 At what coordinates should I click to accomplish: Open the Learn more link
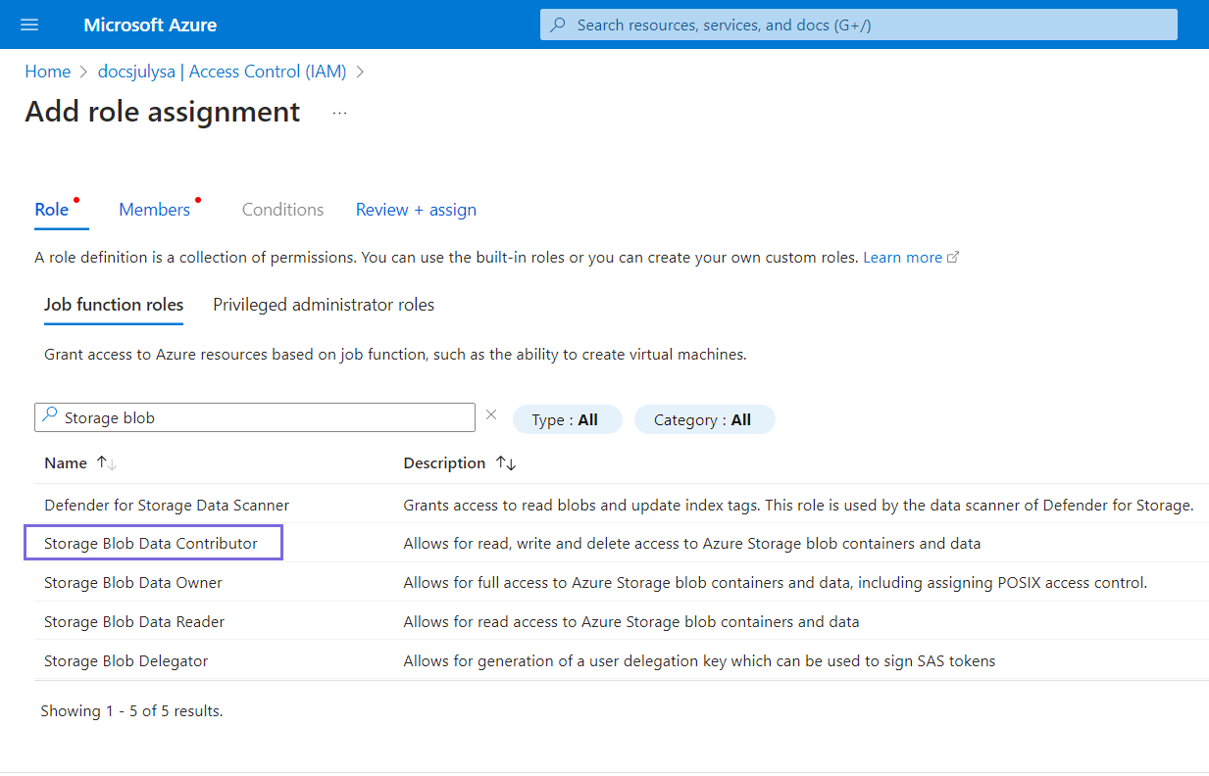pos(902,257)
